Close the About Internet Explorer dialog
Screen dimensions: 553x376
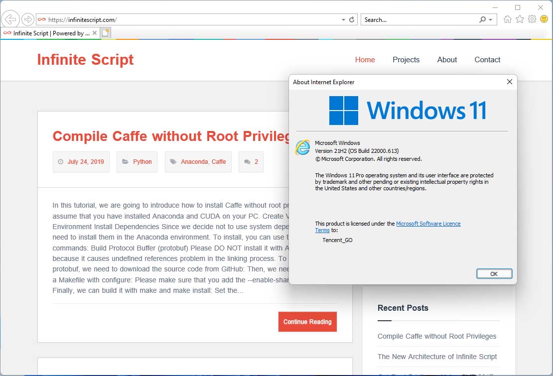tap(509, 82)
